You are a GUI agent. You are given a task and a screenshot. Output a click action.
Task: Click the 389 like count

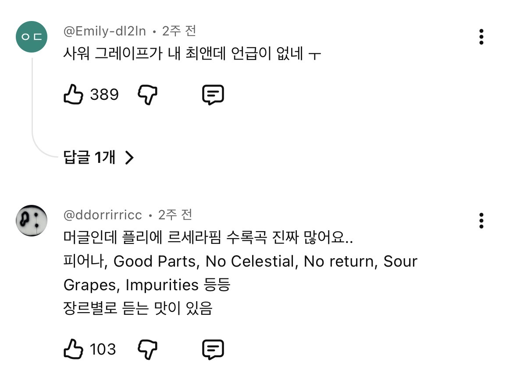(x=104, y=94)
